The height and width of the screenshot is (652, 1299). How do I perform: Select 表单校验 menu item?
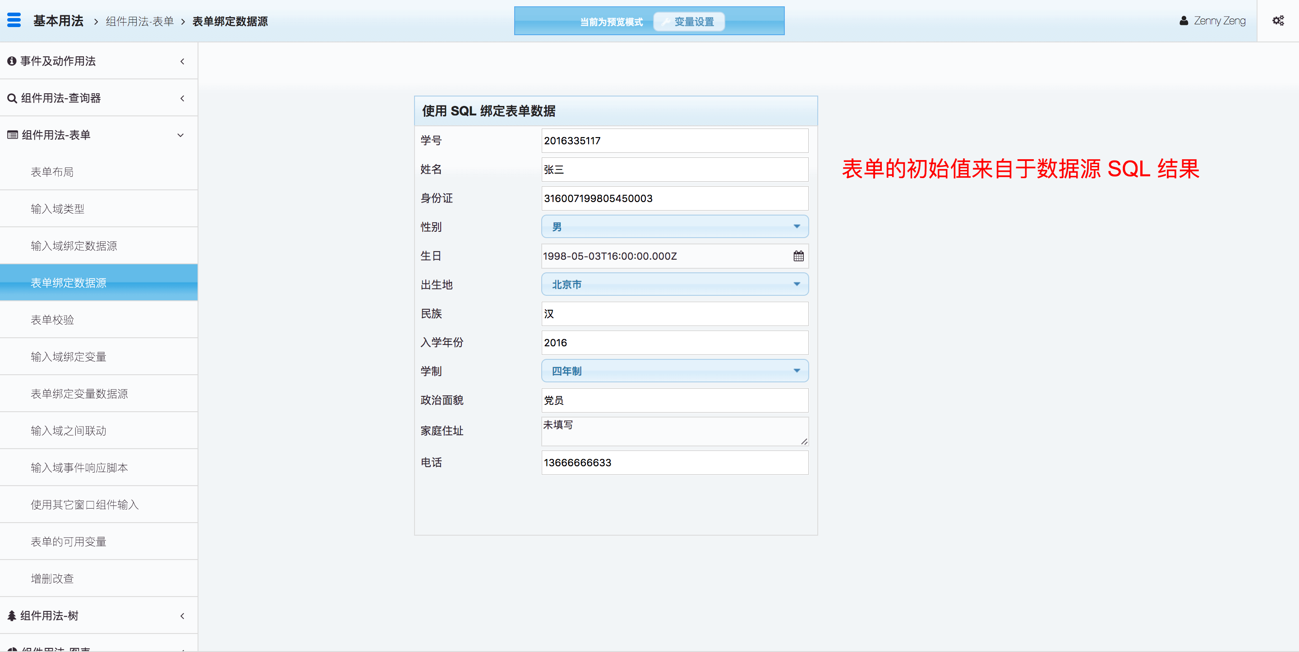pos(52,320)
